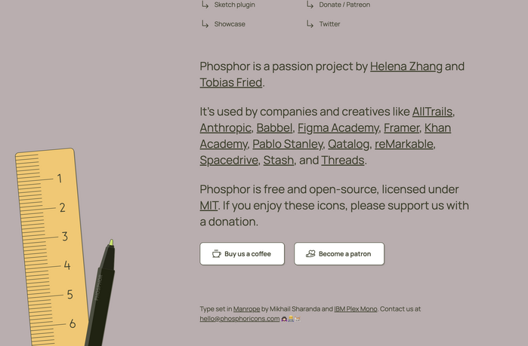Follow the Figma Academy link
The height and width of the screenshot is (346, 528).
click(x=338, y=128)
